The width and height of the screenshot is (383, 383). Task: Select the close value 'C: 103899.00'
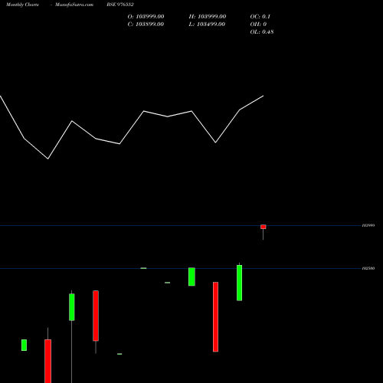(x=146, y=25)
